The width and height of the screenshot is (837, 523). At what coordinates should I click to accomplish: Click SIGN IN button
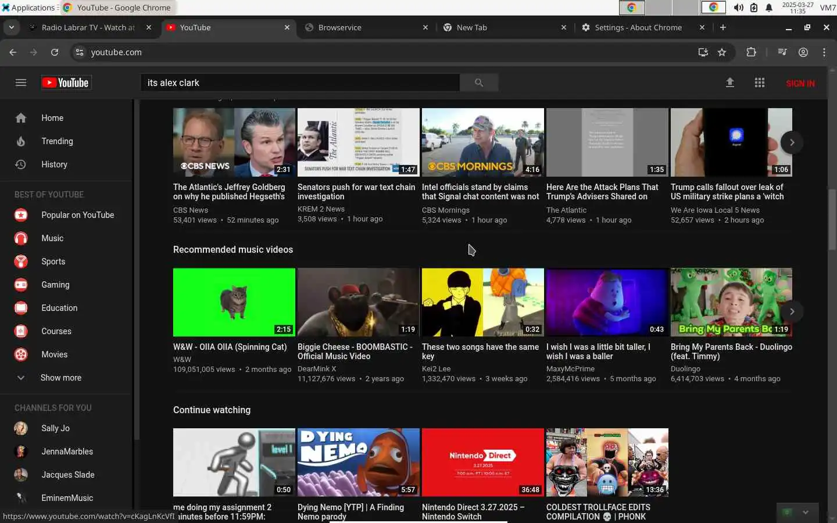click(800, 83)
